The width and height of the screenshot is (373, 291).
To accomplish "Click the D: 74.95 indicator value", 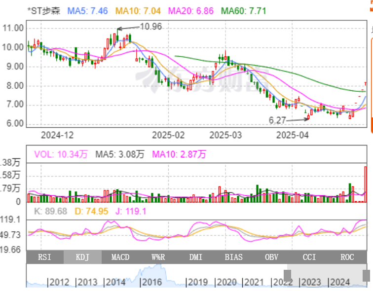I will coord(91,211).
